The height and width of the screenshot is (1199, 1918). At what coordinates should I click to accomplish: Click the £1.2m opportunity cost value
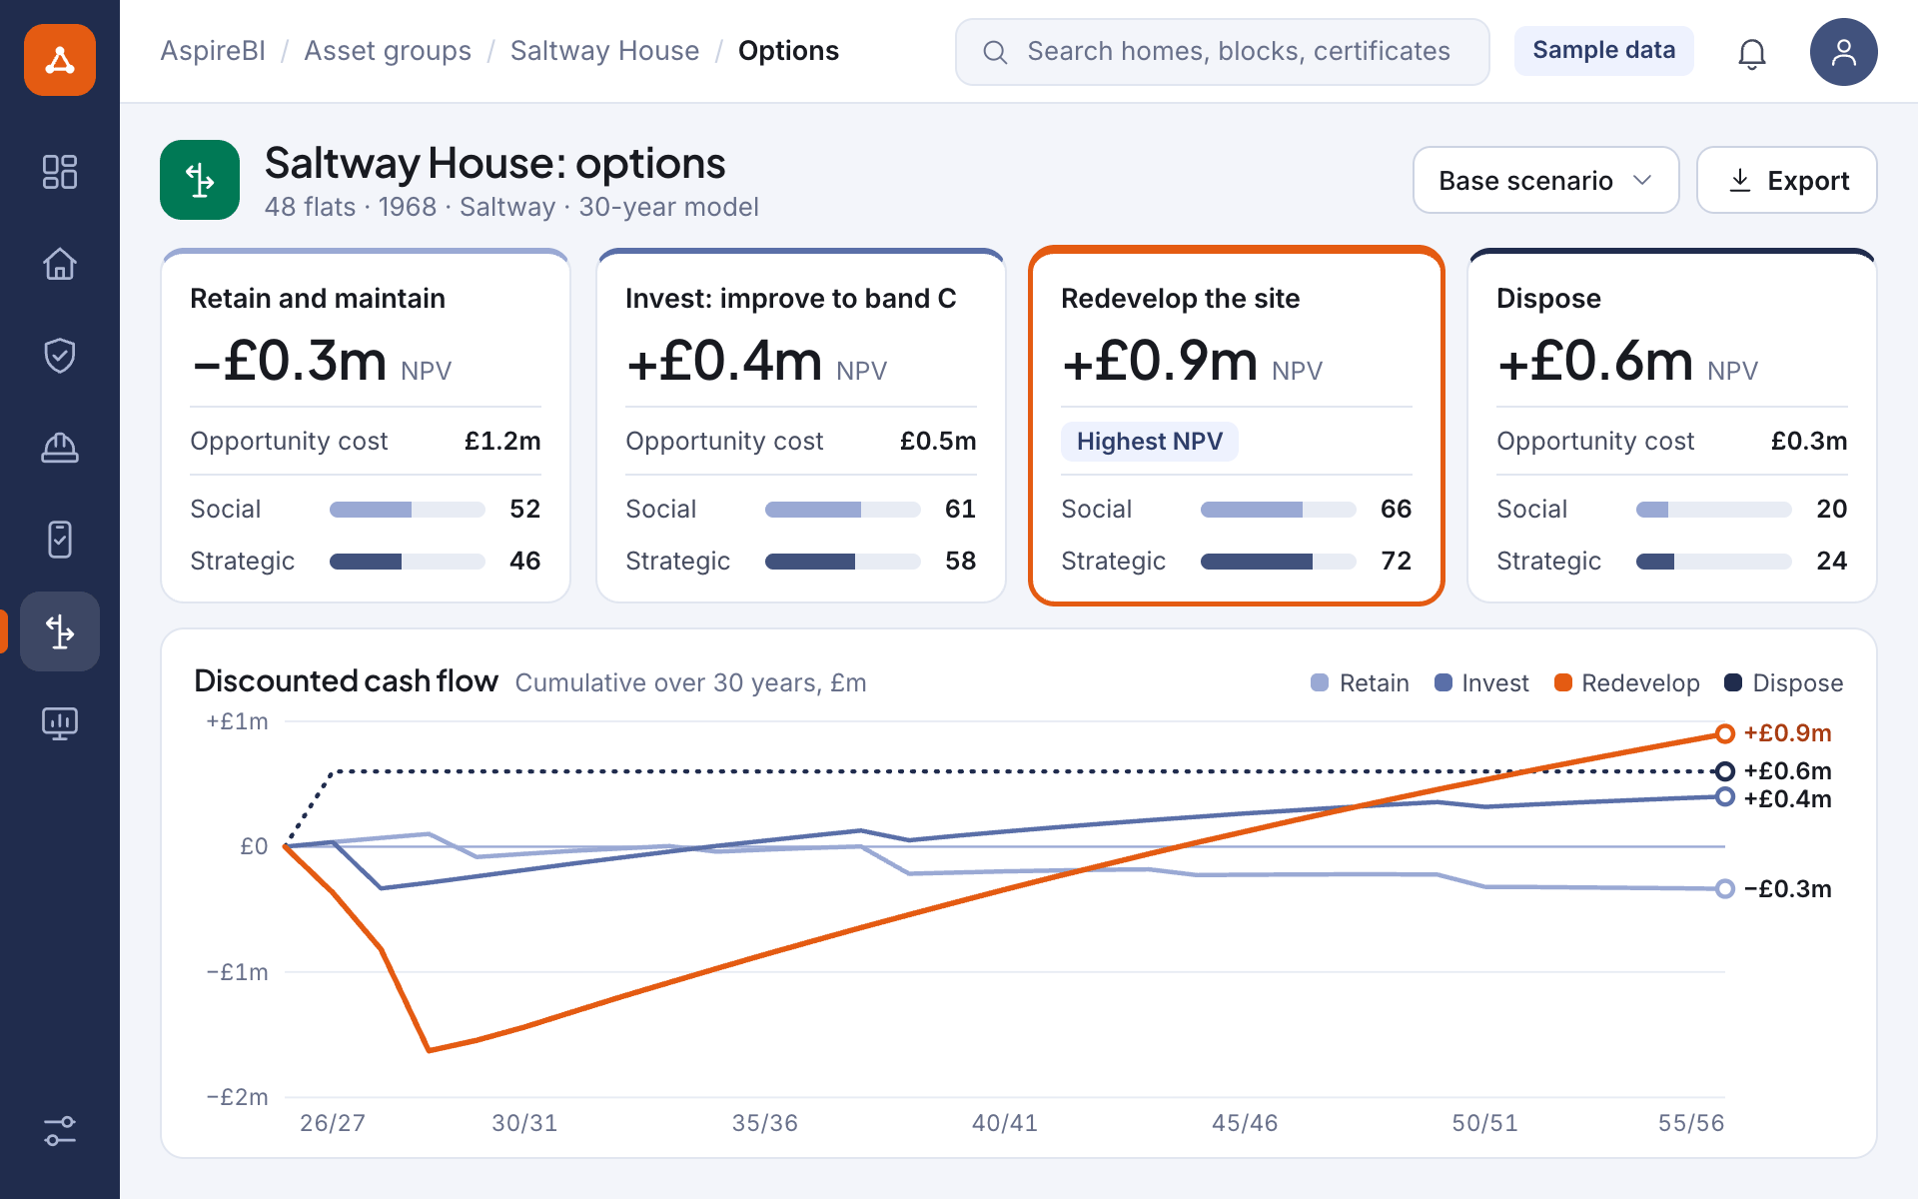(x=502, y=441)
